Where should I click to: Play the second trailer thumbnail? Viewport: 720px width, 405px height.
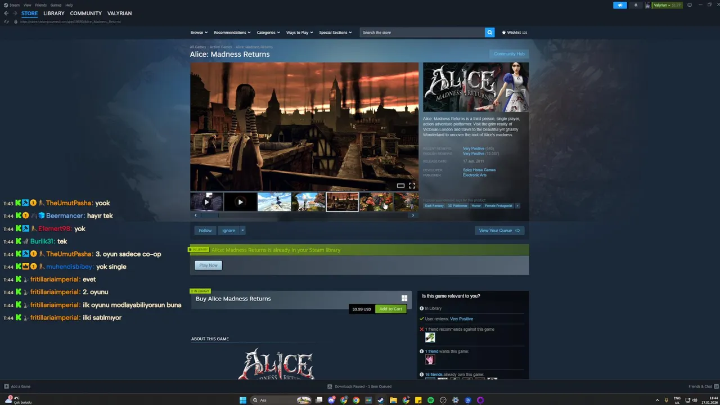(240, 202)
